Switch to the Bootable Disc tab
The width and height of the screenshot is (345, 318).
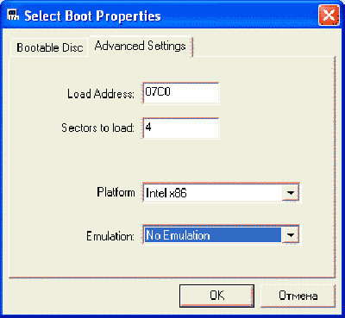(49, 47)
